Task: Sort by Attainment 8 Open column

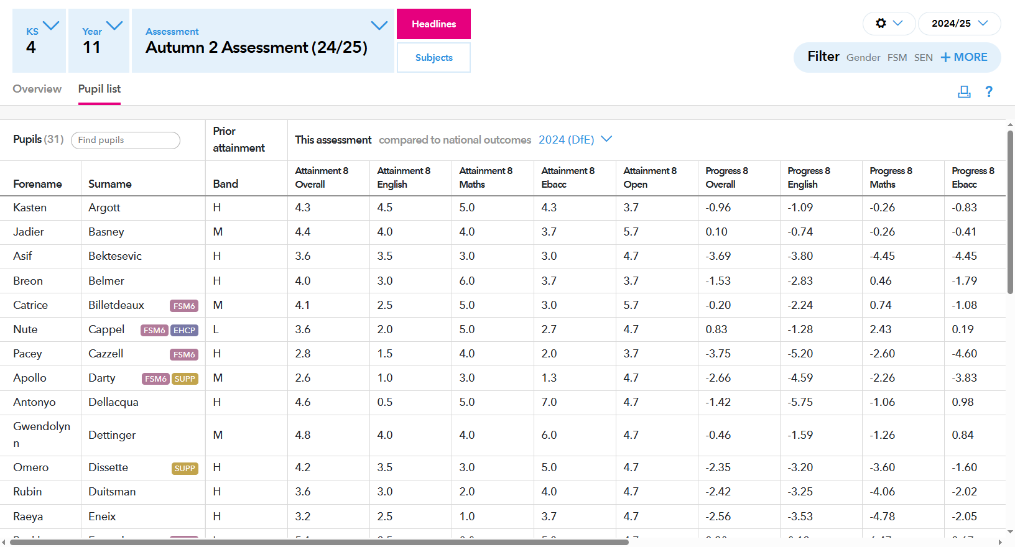Action: [650, 178]
